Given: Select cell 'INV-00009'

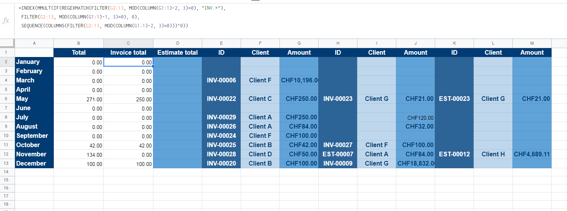Looking at the screenshot, I should 338,163.
